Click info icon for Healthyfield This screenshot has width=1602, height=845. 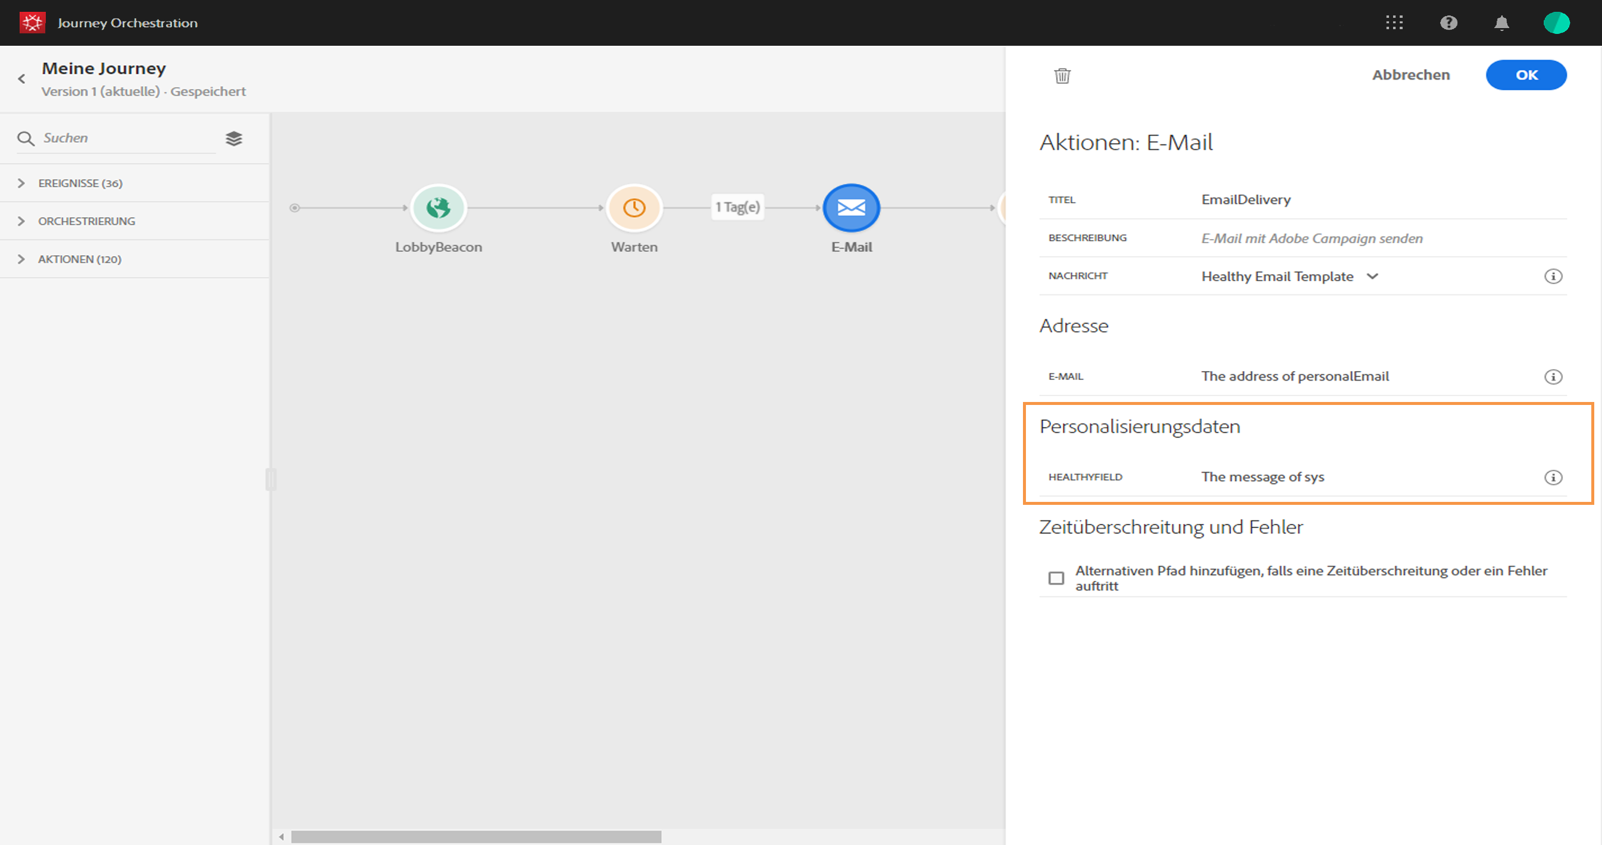click(1553, 477)
